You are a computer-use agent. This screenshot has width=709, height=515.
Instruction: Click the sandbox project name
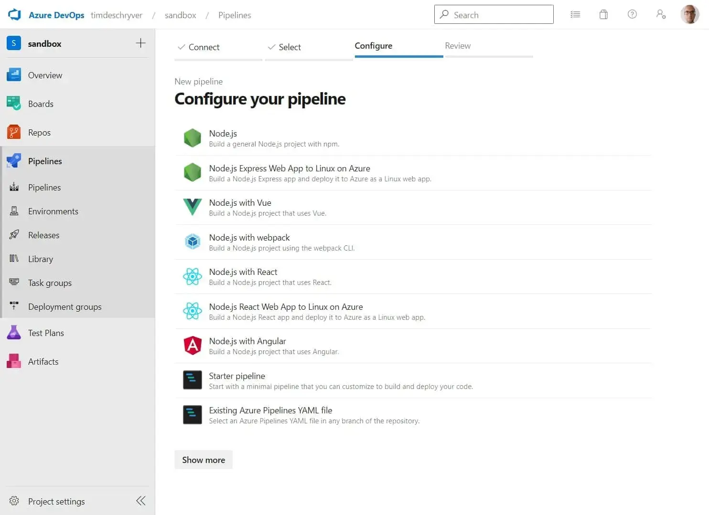[45, 43]
